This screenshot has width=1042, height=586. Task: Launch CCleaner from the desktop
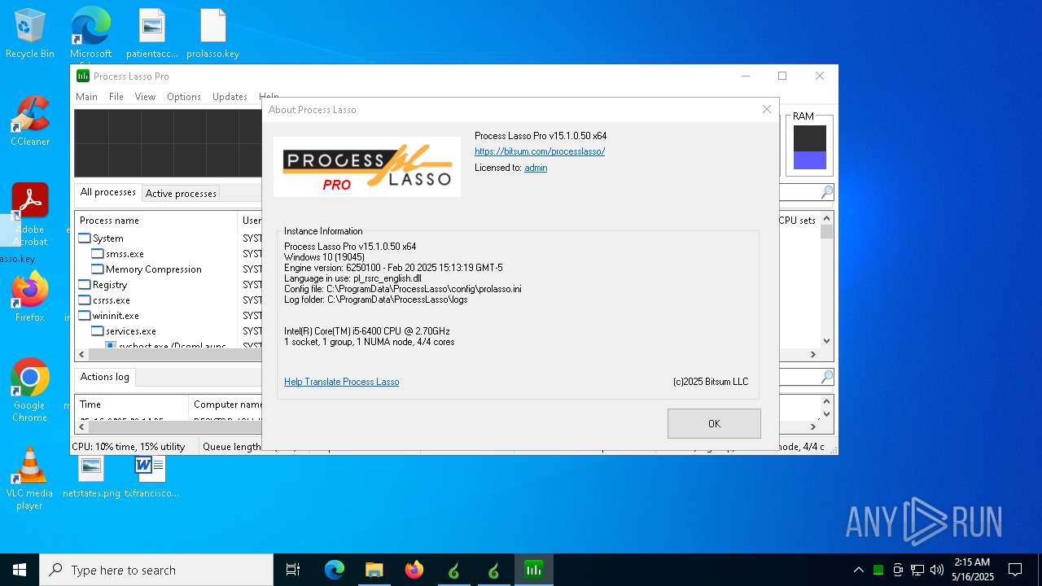[x=30, y=121]
